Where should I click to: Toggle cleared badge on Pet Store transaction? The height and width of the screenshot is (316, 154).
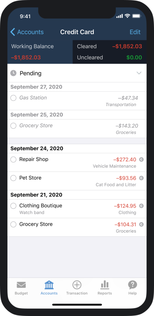pos(142,178)
